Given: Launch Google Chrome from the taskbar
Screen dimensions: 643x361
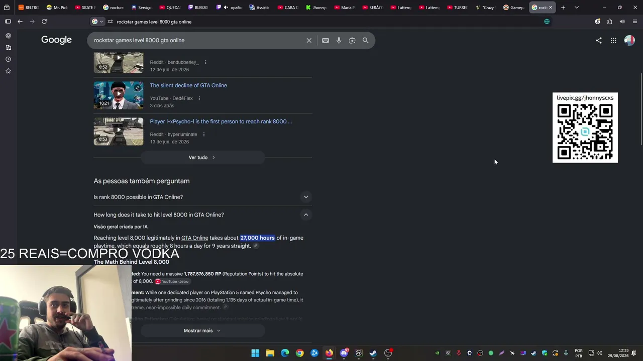Looking at the screenshot, I should 300,353.
